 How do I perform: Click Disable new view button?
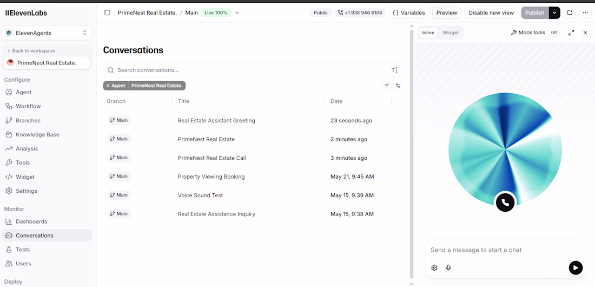[x=491, y=12]
